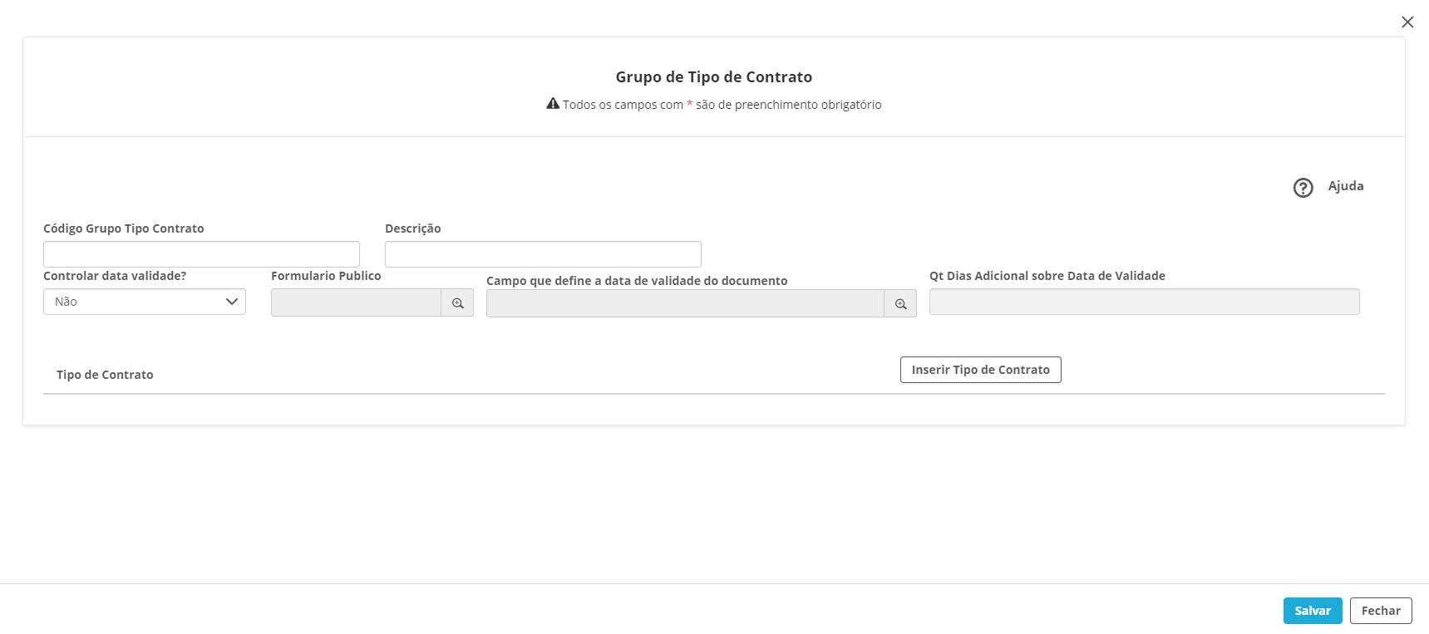Click the Fechar button
This screenshot has height=634, width=1429.
(x=1381, y=611)
